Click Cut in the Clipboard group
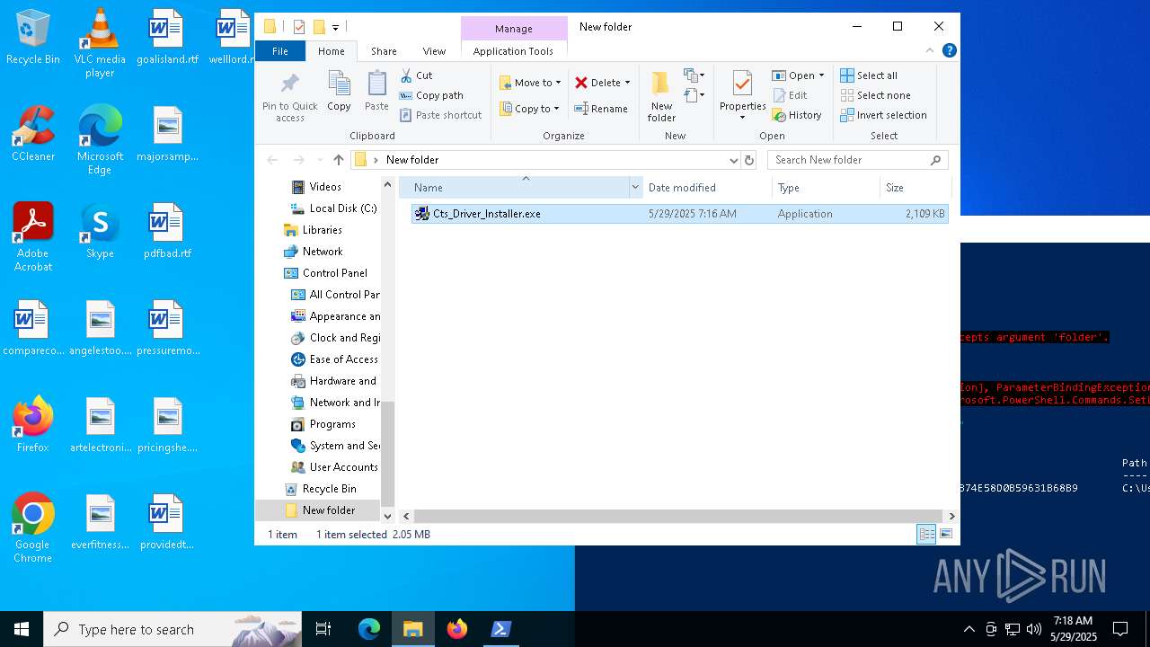 click(416, 75)
